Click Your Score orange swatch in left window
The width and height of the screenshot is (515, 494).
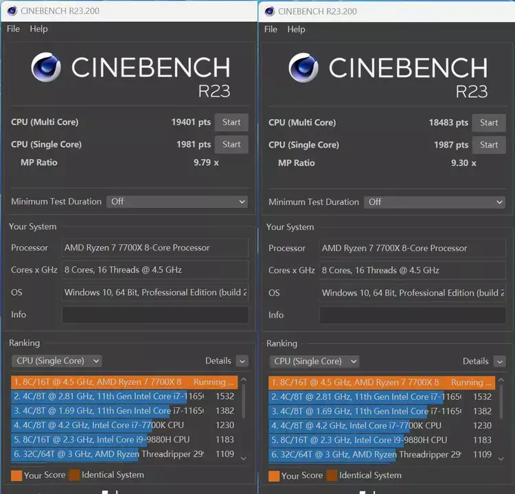coord(16,475)
